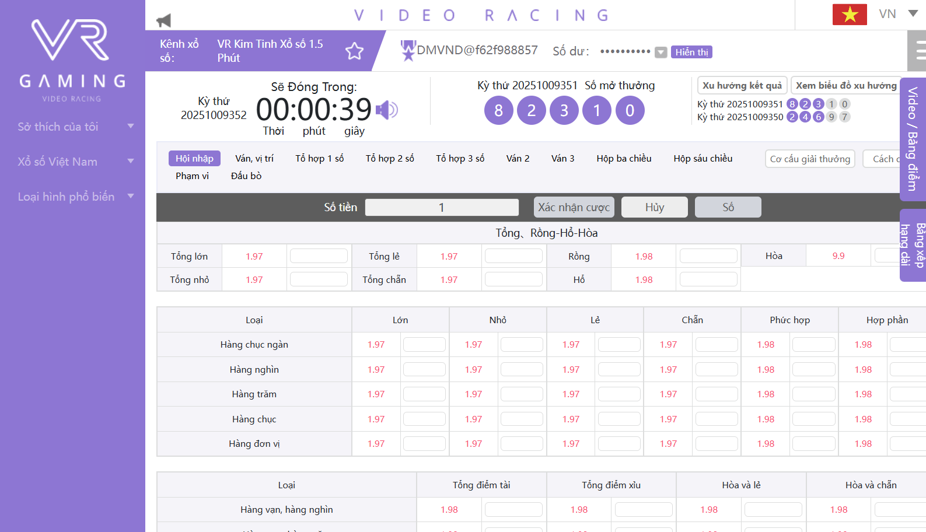Click the megaphone announcement icon
Image resolution: width=926 pixels, height=532 pixels.
(164, 21)
